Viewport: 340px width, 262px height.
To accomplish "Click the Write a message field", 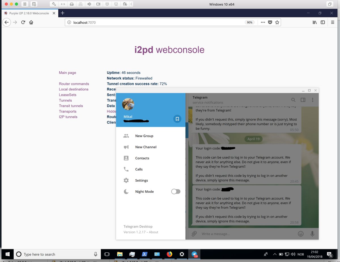I will tap(246, 234).
